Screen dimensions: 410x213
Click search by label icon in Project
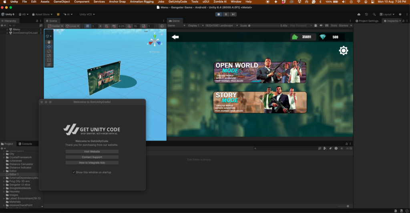tap(330, 149)
